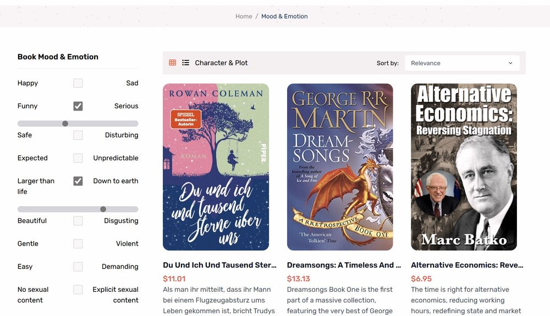
Task: Click the Dreamsongs description text
Action: point(340,300)
